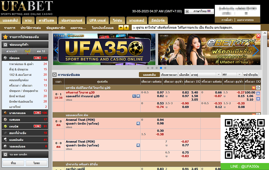
Task: Click the โมฆะ button
Action: tap(37, 163)
